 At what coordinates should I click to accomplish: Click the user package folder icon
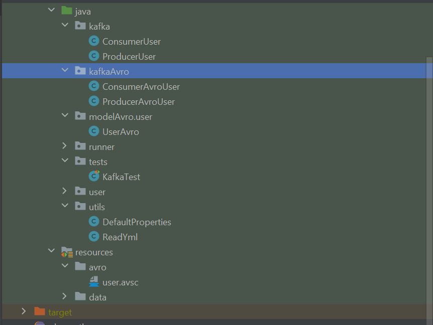[80, 191]
